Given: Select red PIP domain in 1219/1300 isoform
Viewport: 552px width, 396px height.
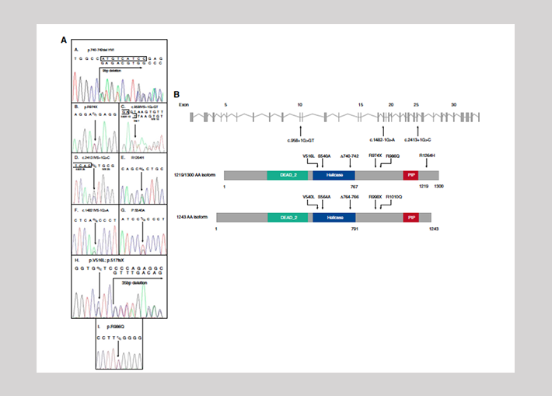Looking at the screenshot, I should pyautogui.click(x=411, y=177).
